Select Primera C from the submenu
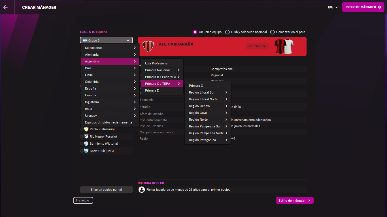 coord(196,86)
